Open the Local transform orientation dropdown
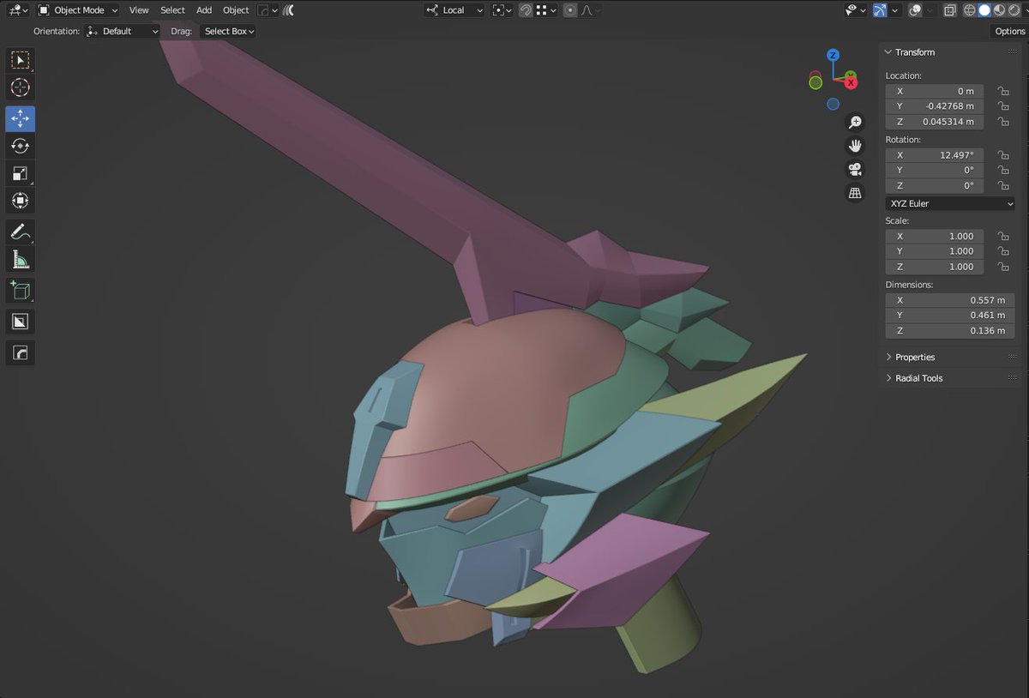This screenshot has height=698, width=1029. tap(454, 10)
